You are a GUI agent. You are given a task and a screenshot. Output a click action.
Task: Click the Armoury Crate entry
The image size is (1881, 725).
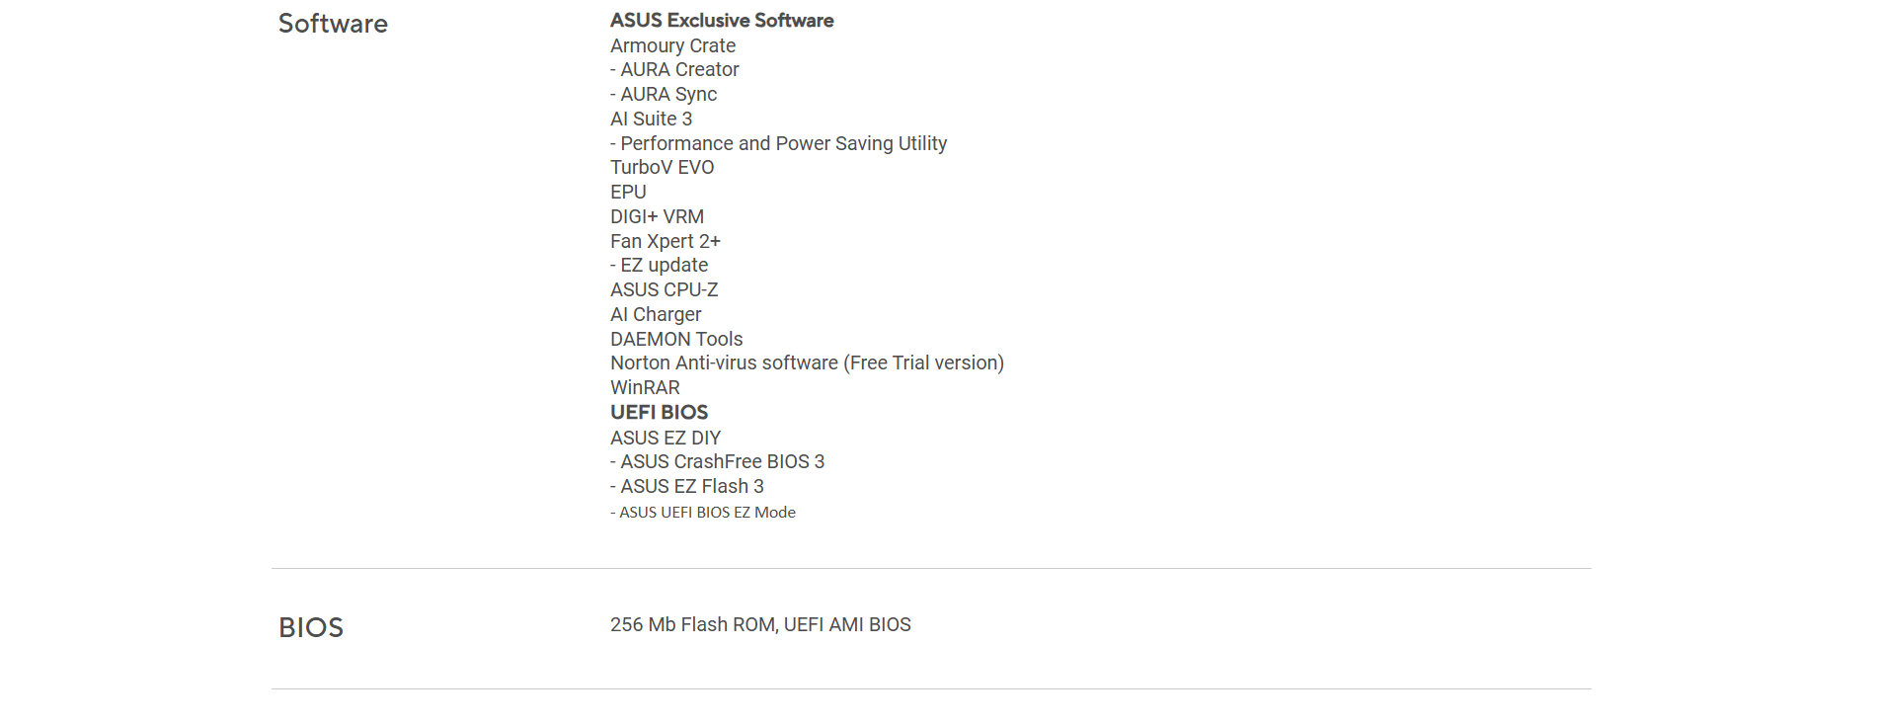672,45
